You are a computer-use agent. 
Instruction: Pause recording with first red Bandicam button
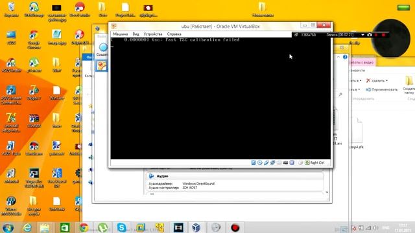pyautogui.click(x=376, y=35)
